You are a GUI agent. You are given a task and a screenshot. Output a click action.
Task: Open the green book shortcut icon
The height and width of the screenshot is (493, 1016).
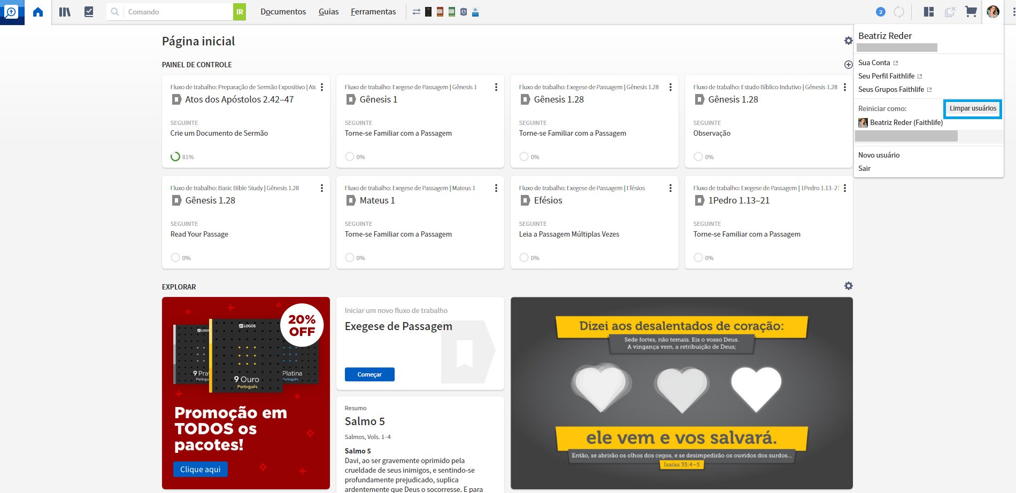point(452,12)
